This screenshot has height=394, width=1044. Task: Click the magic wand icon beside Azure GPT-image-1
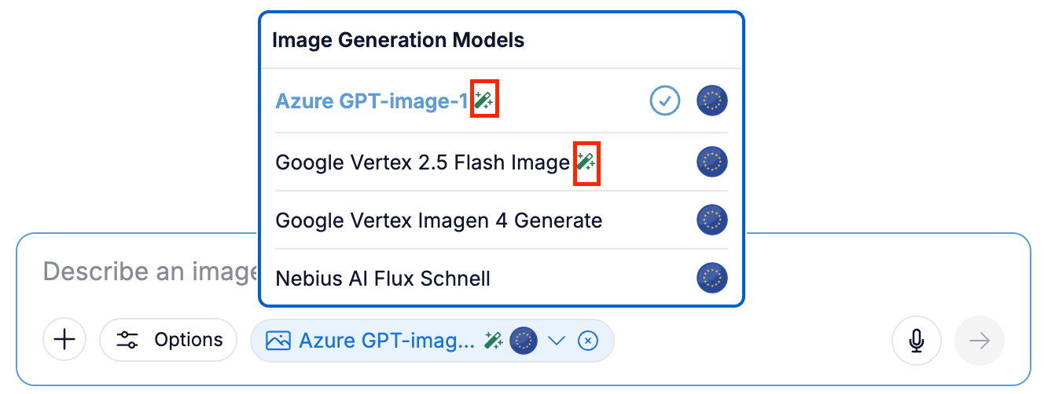tap(483, 101)
